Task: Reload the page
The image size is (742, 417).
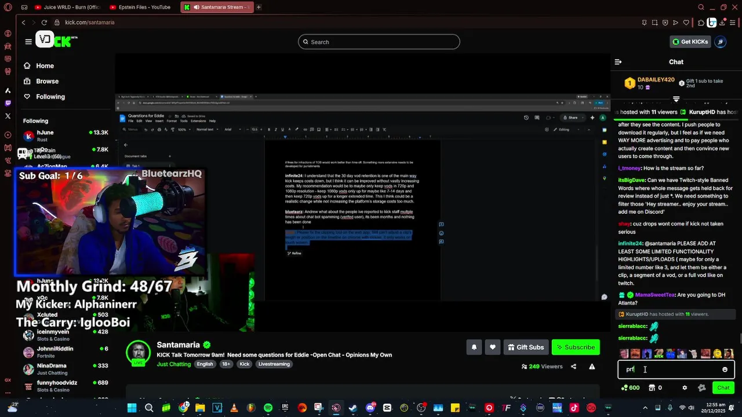Action: [45, 22]
